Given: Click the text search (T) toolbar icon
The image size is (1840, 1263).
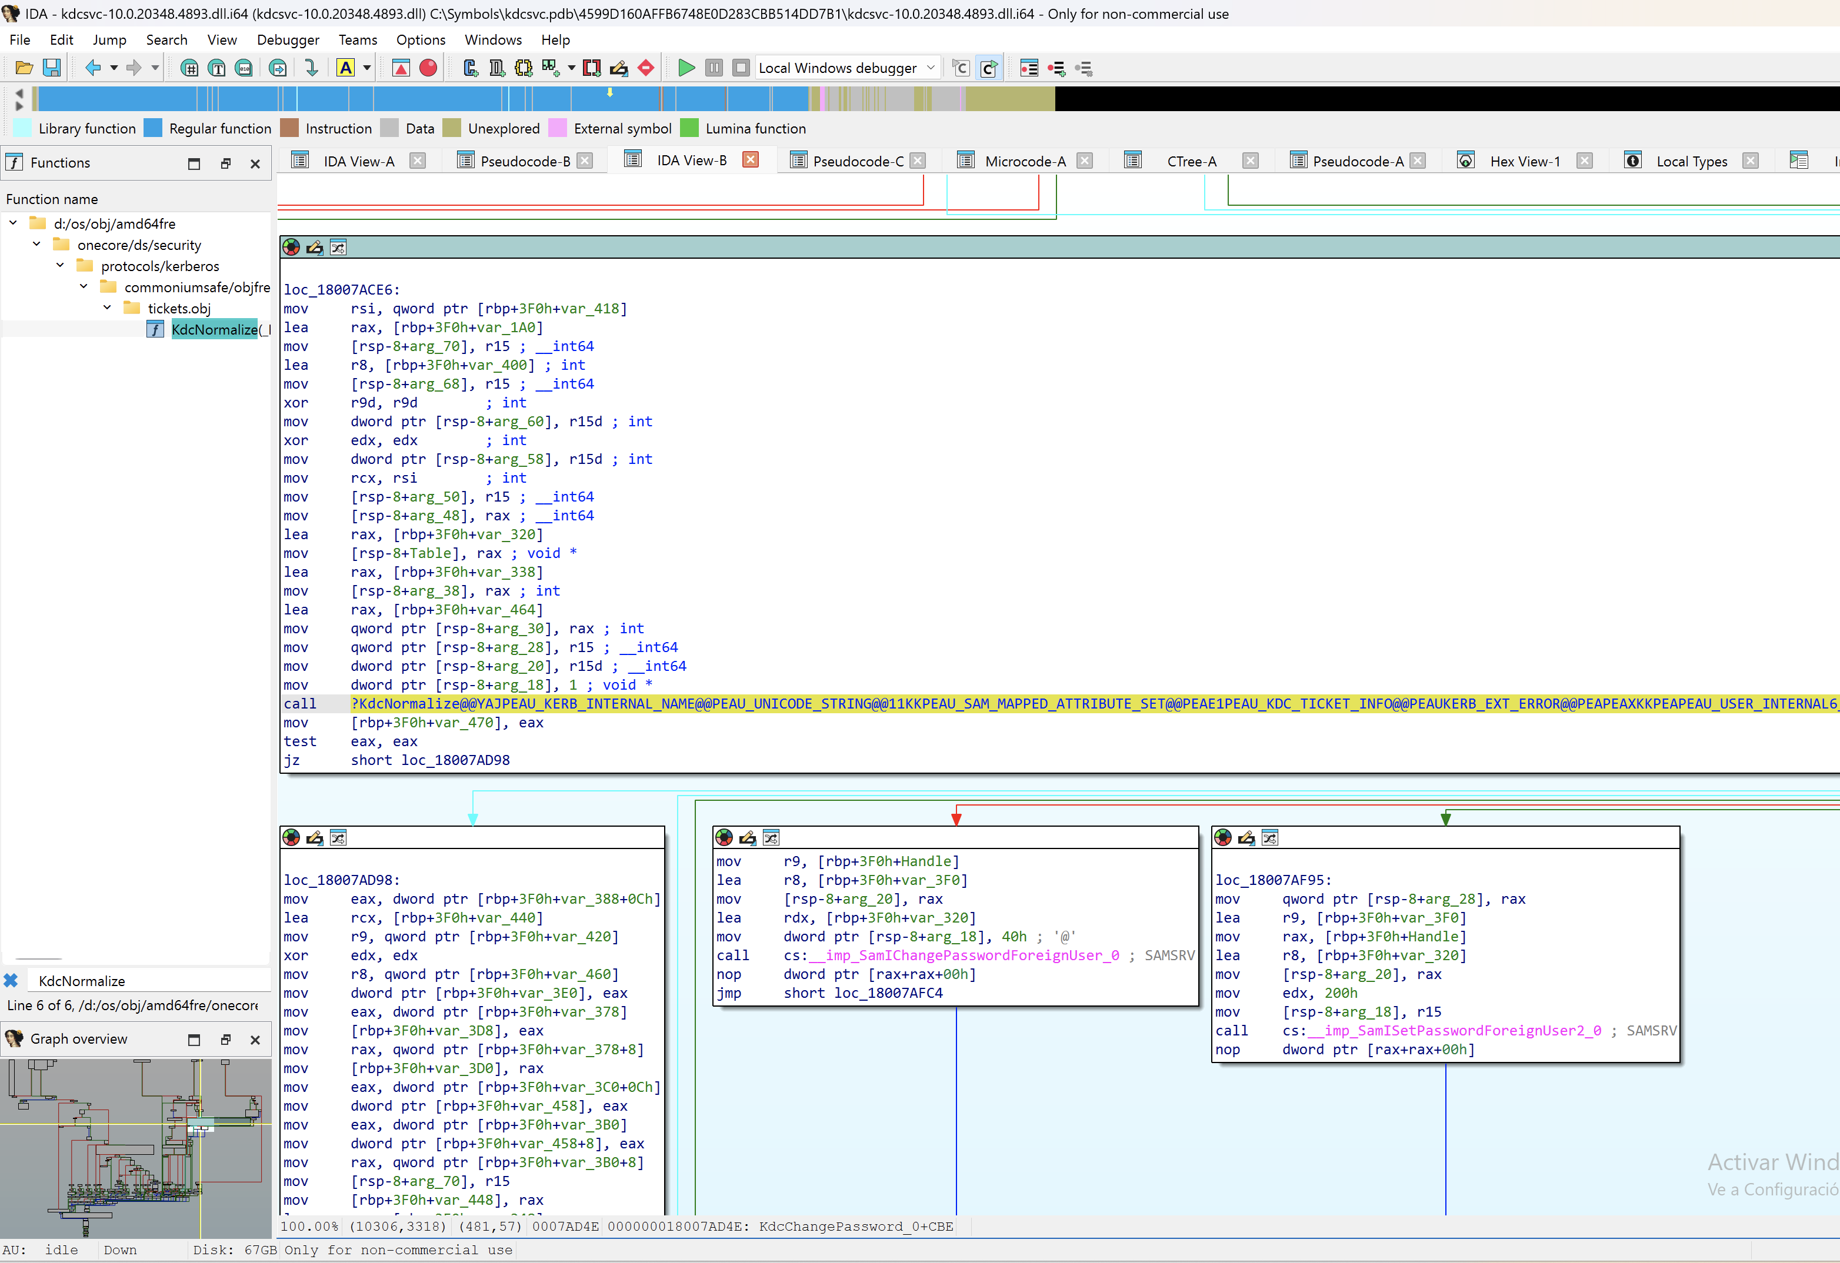Looking at the screenshot, I should (x=216, y=68).
